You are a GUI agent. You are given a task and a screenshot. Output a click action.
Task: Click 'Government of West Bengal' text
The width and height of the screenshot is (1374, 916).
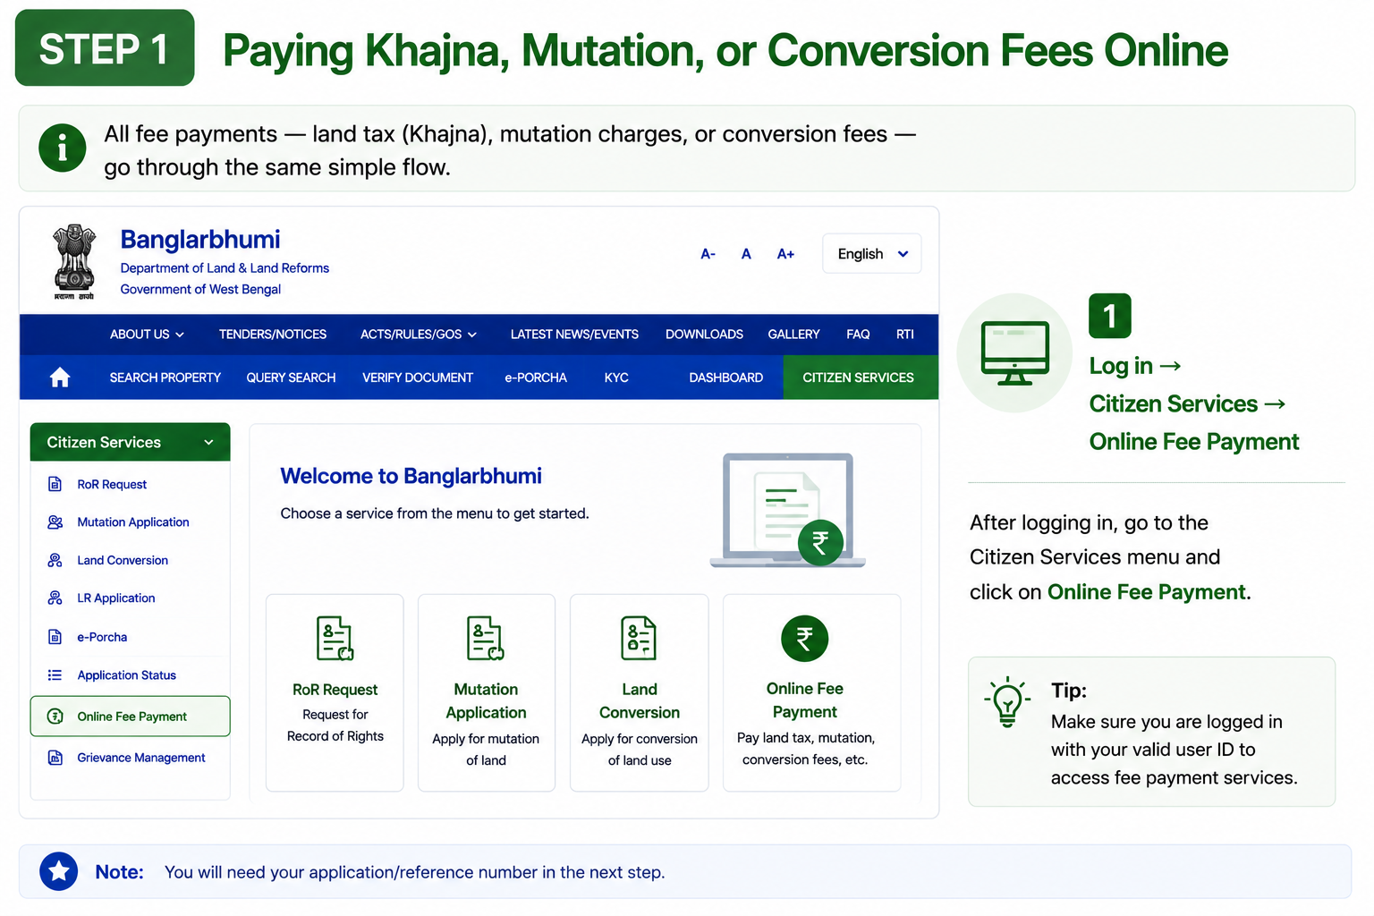click(200, 290)
